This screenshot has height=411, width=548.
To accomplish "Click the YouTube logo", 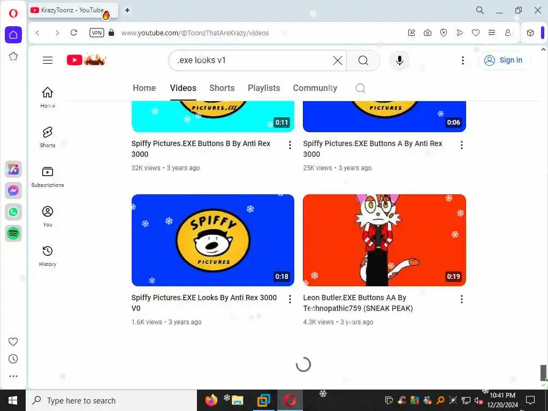I will [86, 60].
